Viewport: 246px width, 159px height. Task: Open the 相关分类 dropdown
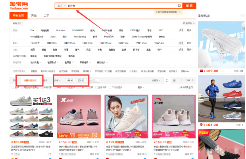pyautogui.click(x=102, y=62)
